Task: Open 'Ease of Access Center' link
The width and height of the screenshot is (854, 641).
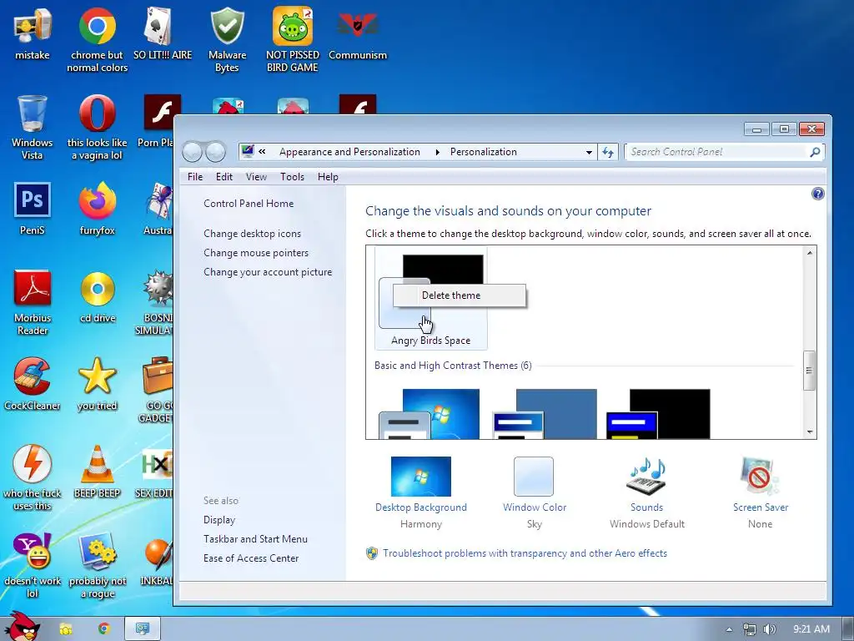Action: coord(251,558)
